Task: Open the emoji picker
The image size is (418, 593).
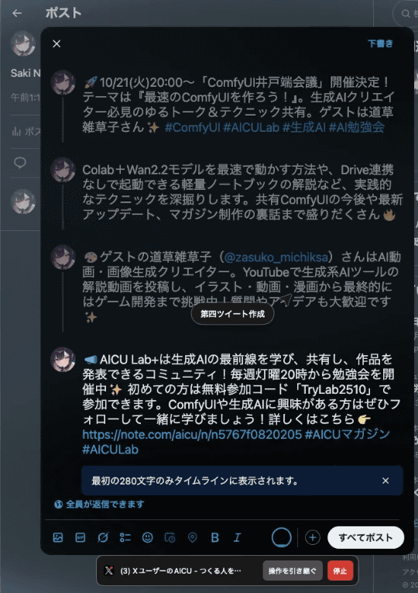Action: [x=147, y=537]
